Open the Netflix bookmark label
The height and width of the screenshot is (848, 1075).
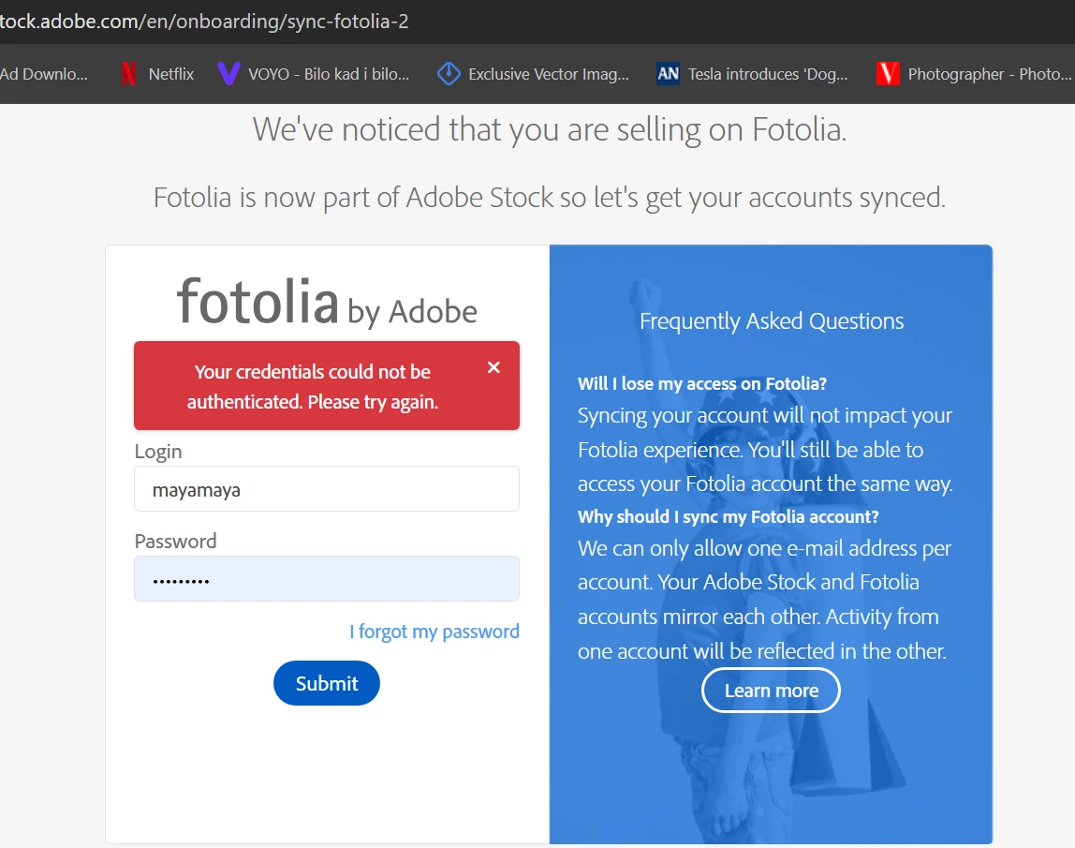pyautogui.click(x=171, y=74)
